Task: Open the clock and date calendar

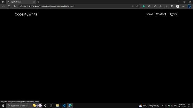Action: click(x=182, y=106)
